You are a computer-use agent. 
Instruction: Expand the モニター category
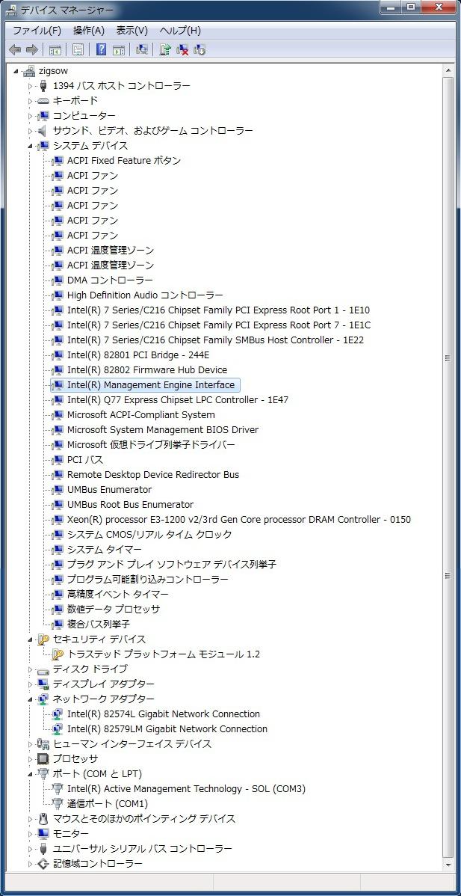click(31, 834)
